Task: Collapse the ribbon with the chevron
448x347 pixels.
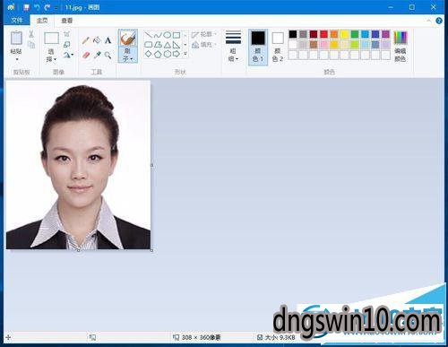Action: coord(428,21)
